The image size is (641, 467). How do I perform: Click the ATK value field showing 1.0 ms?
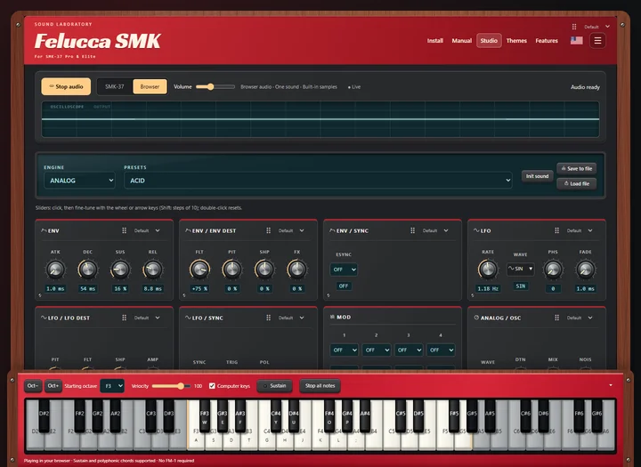[x=55, y=288]
